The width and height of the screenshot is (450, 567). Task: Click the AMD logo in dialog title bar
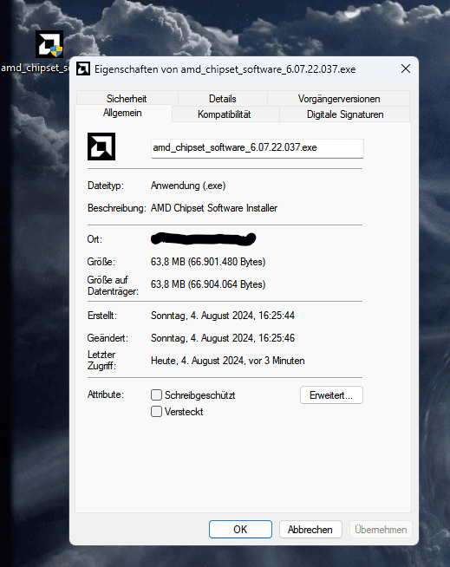click(83, 68)
